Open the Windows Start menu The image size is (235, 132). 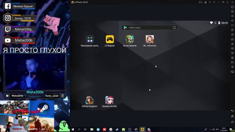(73, 129)
